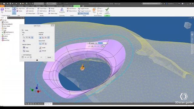
Task: Open the Crease Edges dropdown arrow
Action: [x=47, y=9]
